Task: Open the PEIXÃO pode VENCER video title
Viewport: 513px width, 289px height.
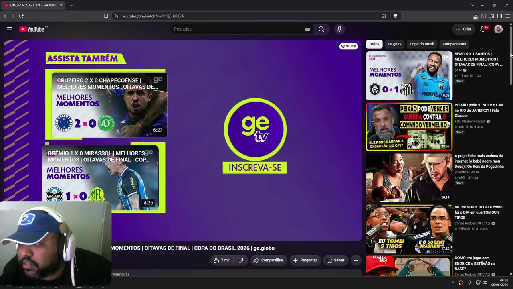Action: (479, 110)
